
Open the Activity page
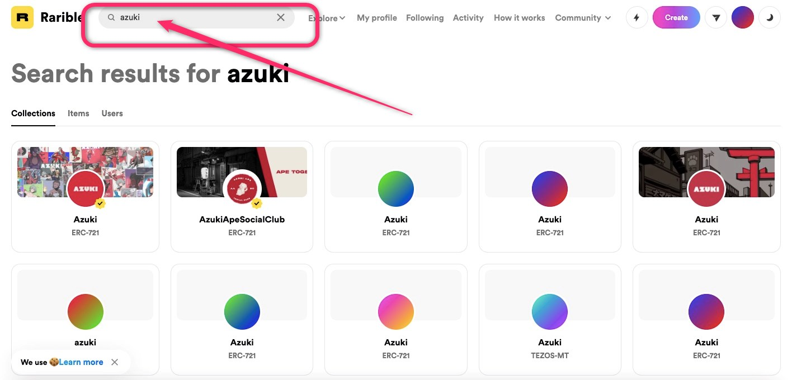(468, 18)
